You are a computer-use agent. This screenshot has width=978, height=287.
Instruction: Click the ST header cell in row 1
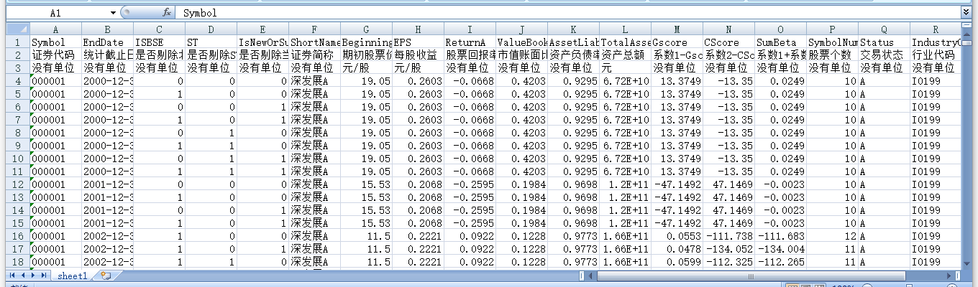(211, 42)
